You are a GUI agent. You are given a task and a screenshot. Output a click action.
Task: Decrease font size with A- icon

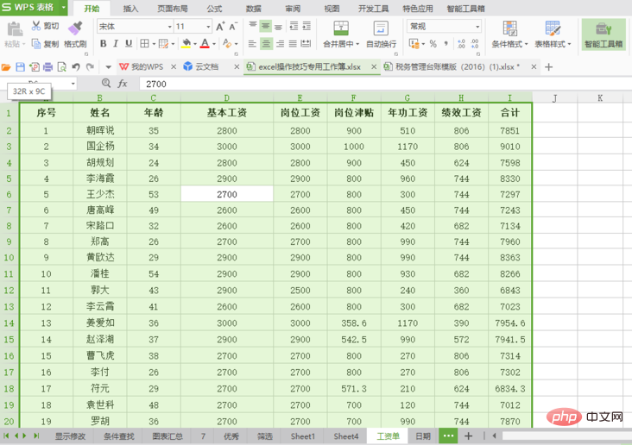tap(233, 27)
